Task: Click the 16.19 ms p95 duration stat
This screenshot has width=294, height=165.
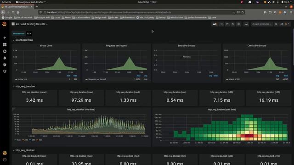Action: [269, 100]
